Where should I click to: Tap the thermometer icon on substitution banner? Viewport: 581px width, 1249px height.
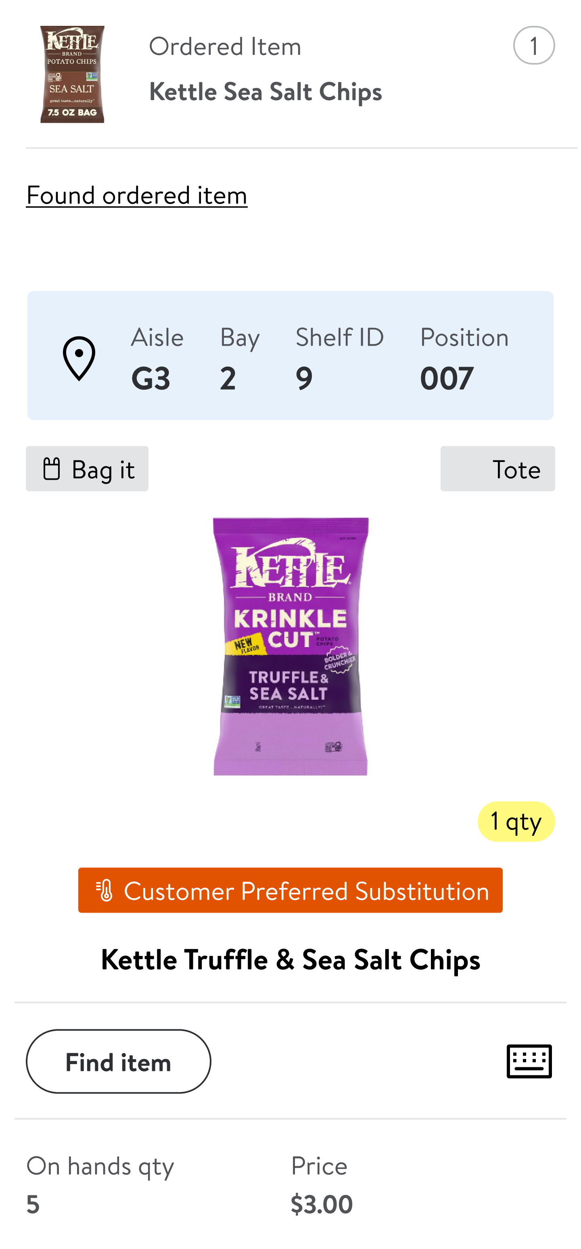pos(104,890)
